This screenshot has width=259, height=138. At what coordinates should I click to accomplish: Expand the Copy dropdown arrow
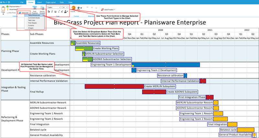coord(3,14)
